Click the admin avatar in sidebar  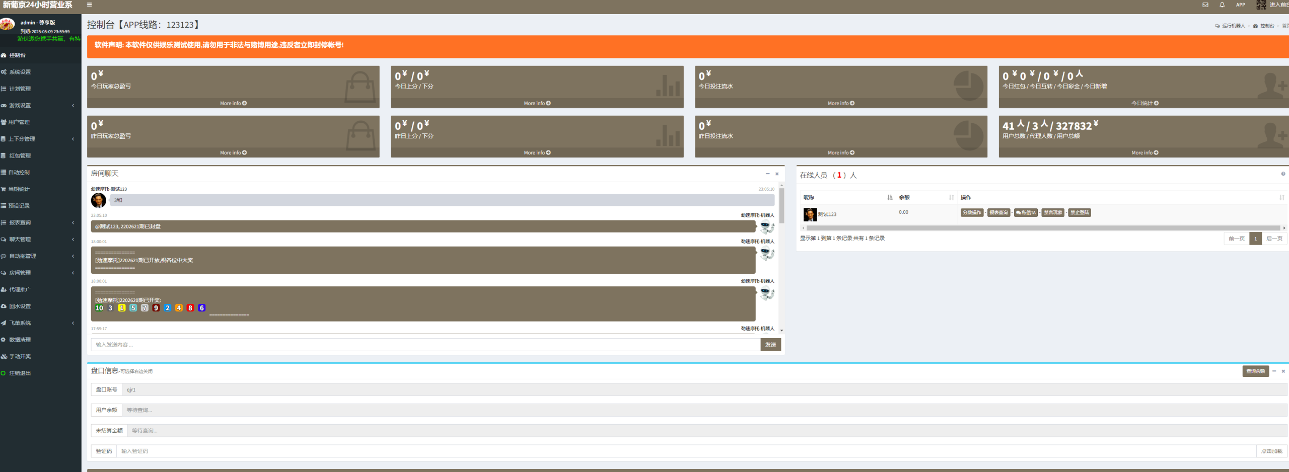[x=8, y=25]
